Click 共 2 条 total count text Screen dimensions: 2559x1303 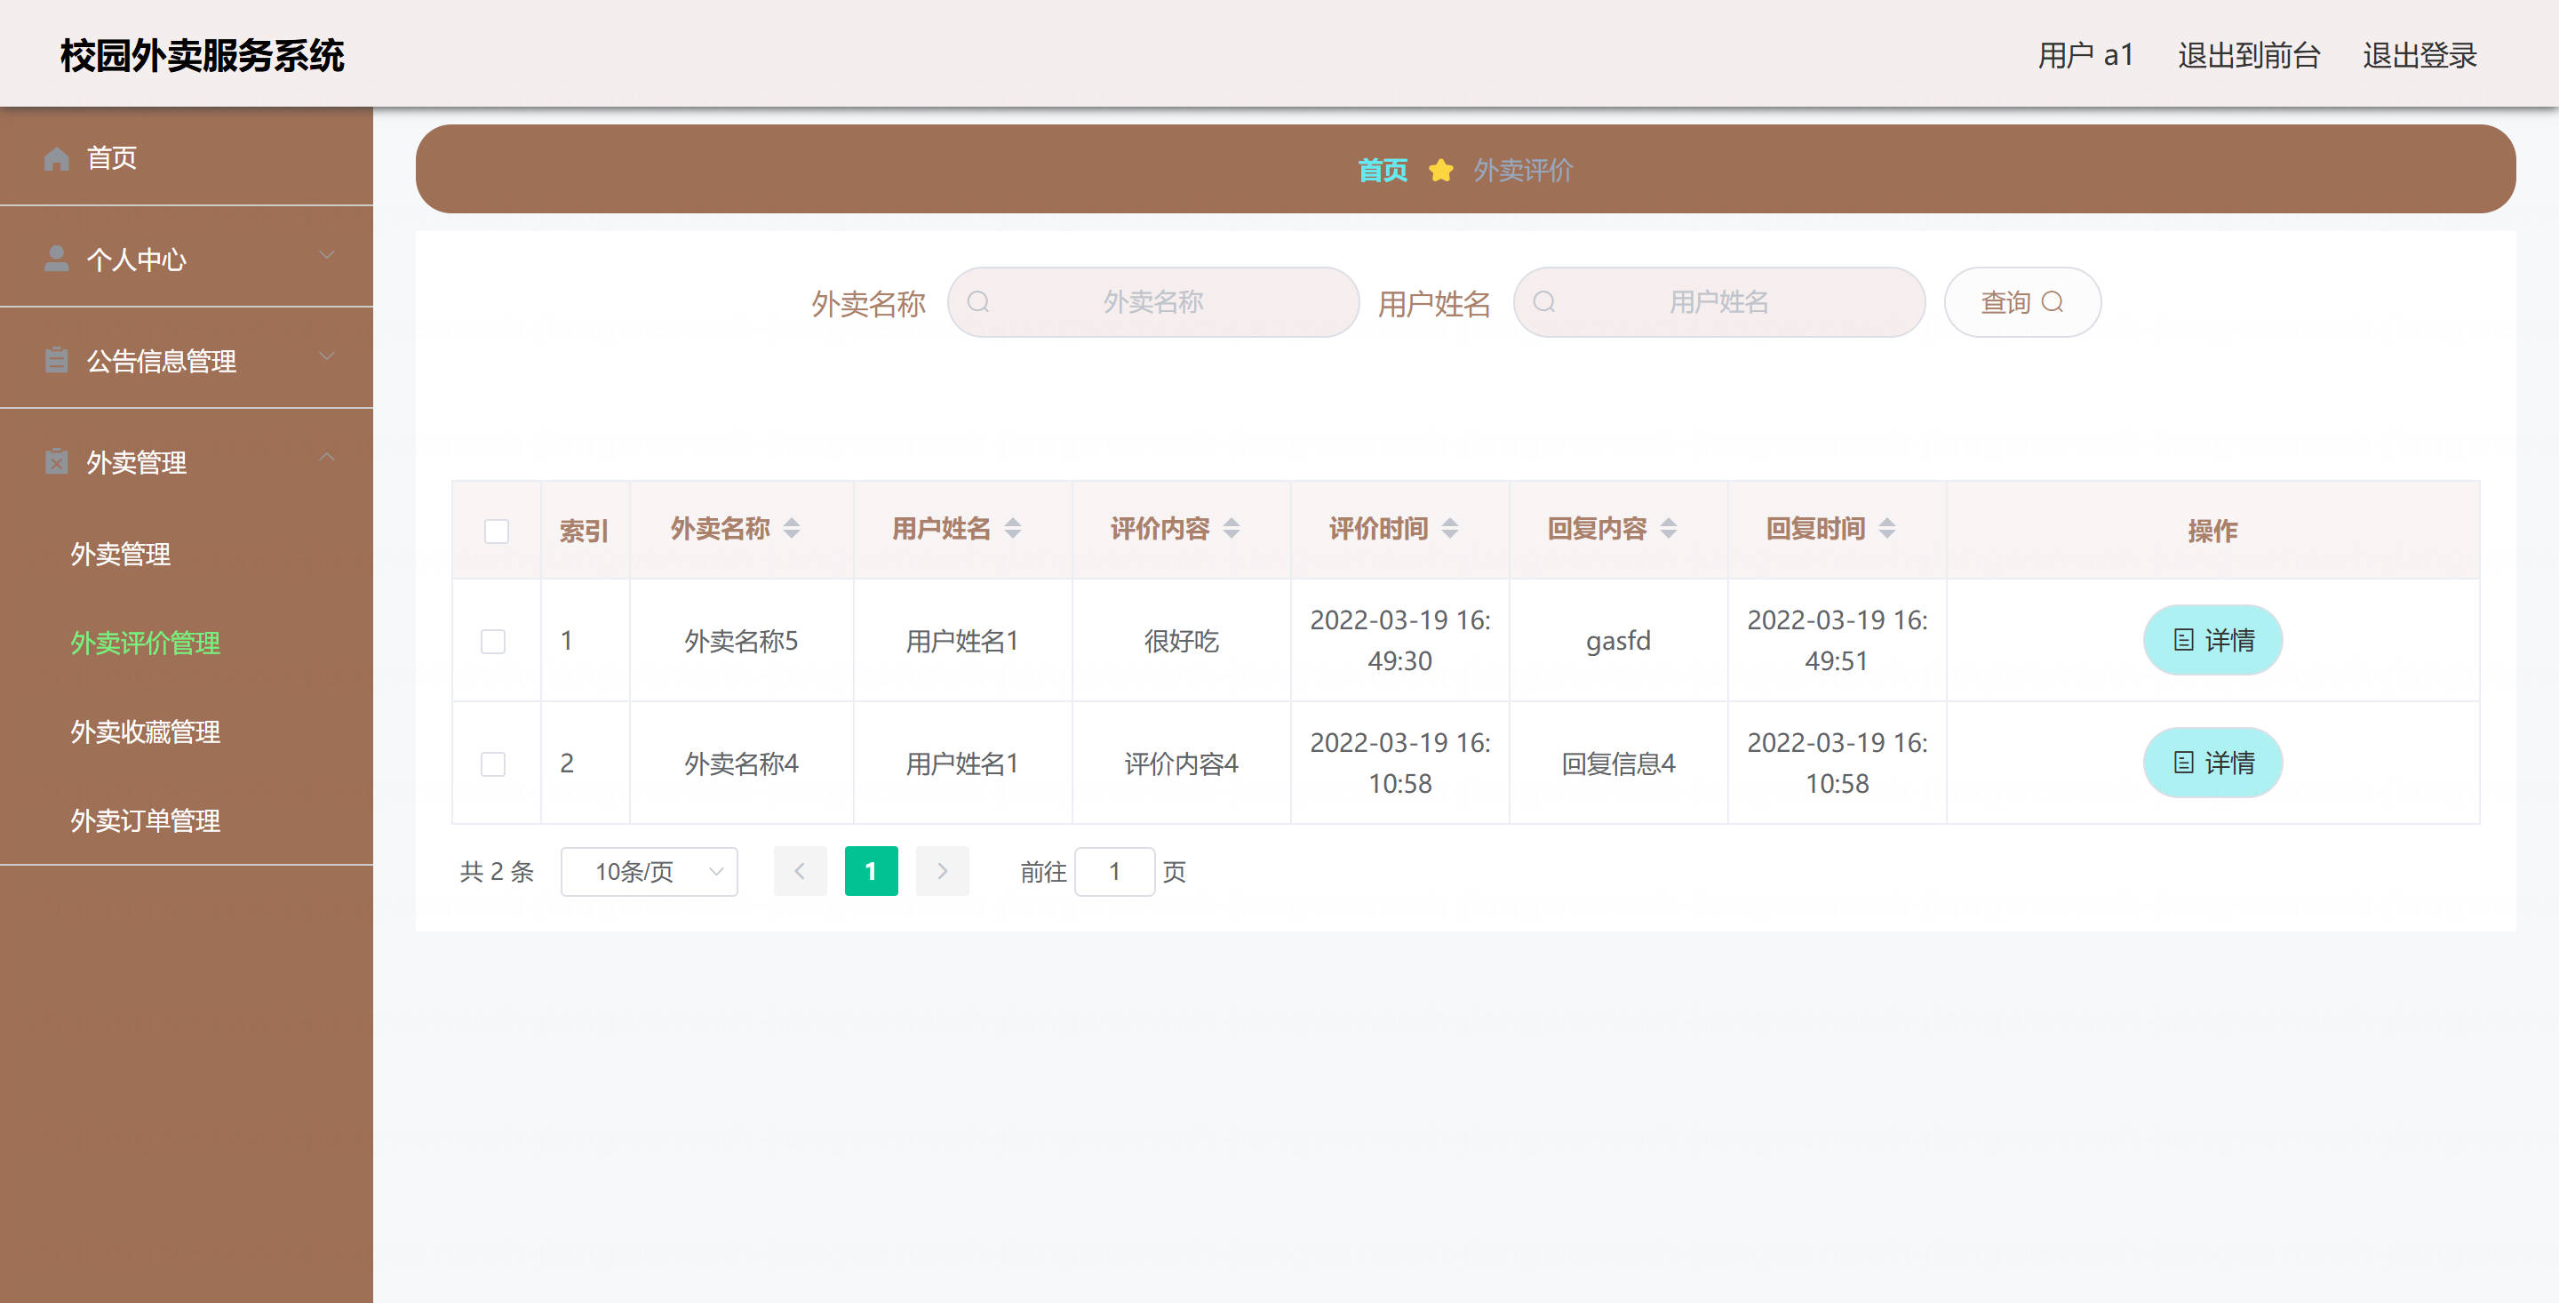click(497, 872)
